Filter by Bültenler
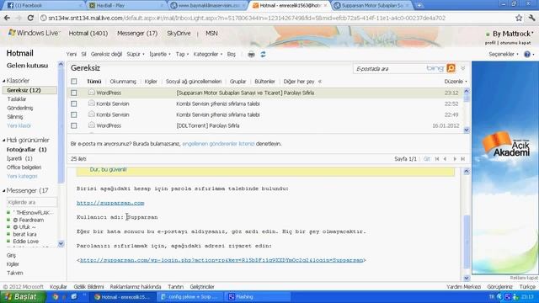The image size is (539, 303). (x=264, y=82)
